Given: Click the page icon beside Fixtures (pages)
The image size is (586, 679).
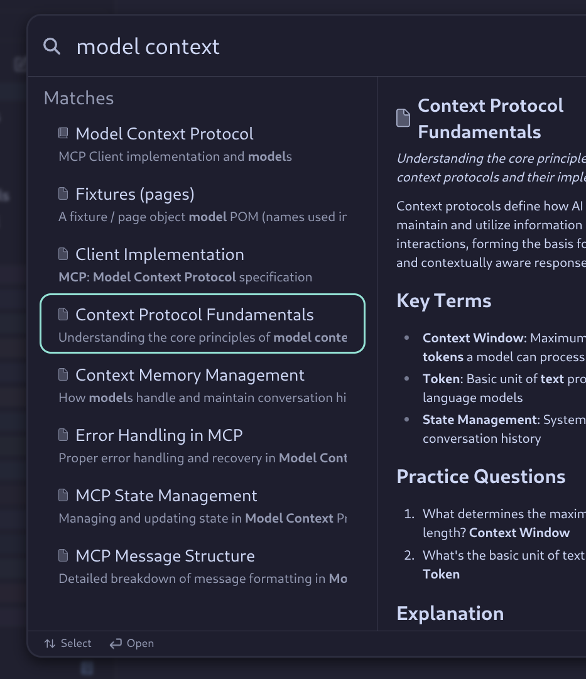Looking at the screenshot, I should pyautogui.click(x=63, y=193).
